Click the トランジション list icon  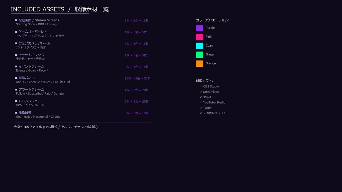(x=15, y=101)
